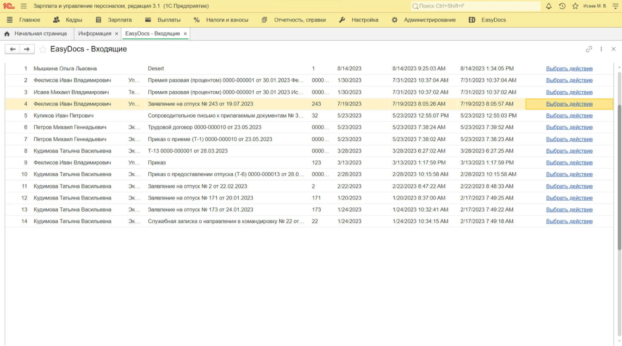
Task: Go forward using the right arrow button
Action: pos(27,49)
